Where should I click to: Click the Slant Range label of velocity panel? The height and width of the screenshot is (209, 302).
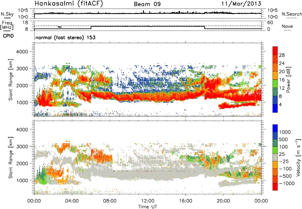pyautogui.click(x=11, y=158)
